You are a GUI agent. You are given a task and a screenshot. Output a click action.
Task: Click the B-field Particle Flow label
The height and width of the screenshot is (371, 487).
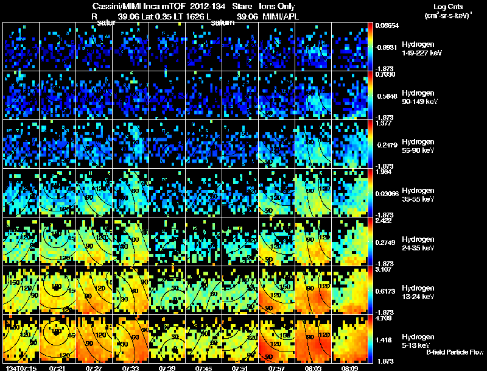coord(455,352)
